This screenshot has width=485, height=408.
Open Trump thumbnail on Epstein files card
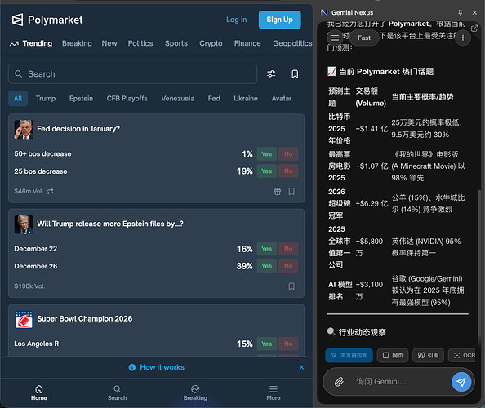(24, 224)
